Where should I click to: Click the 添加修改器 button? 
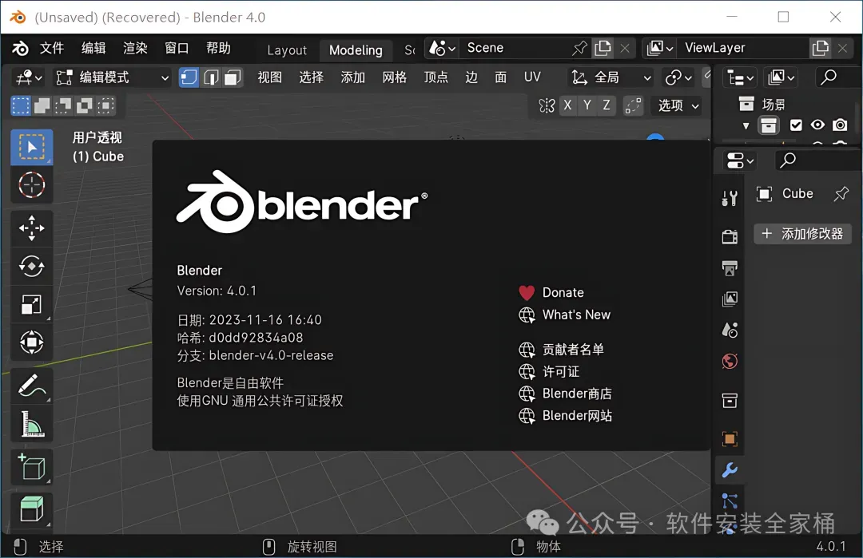pos(802,234)
